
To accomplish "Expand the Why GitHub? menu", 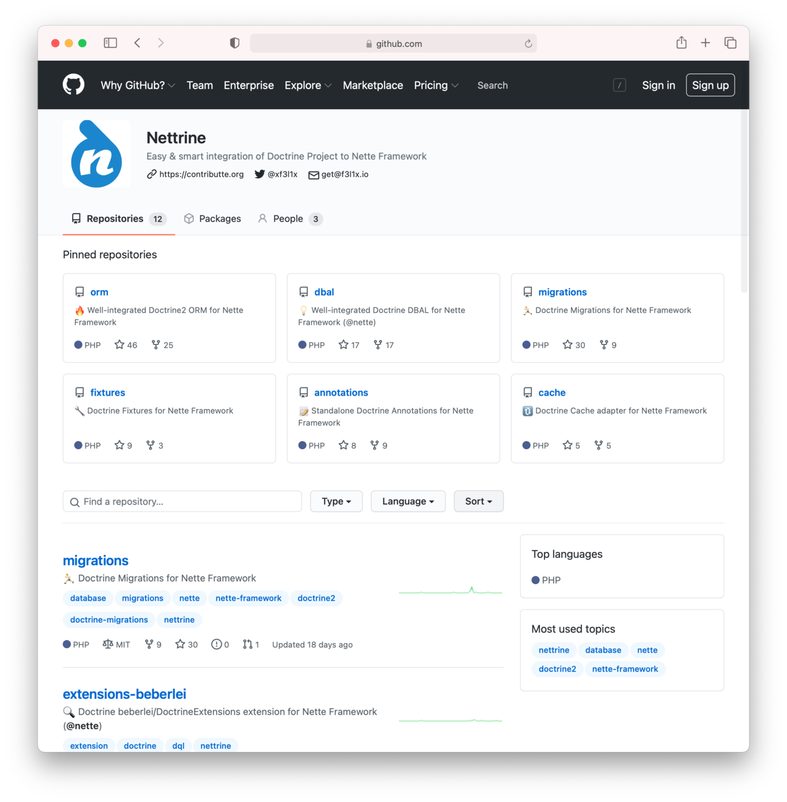I will click(x=138, y=85).
